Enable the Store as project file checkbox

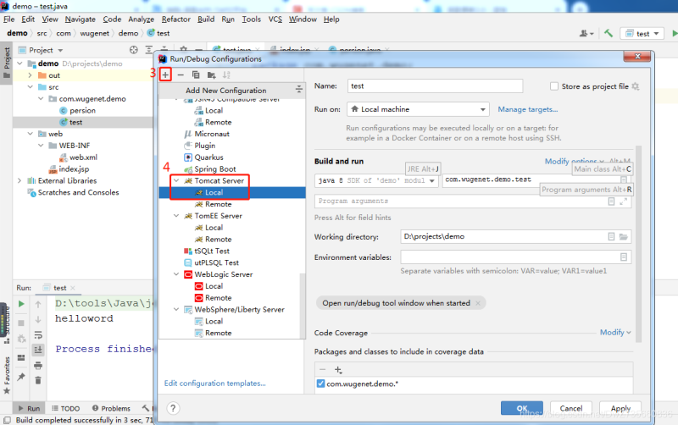[554, 86]
